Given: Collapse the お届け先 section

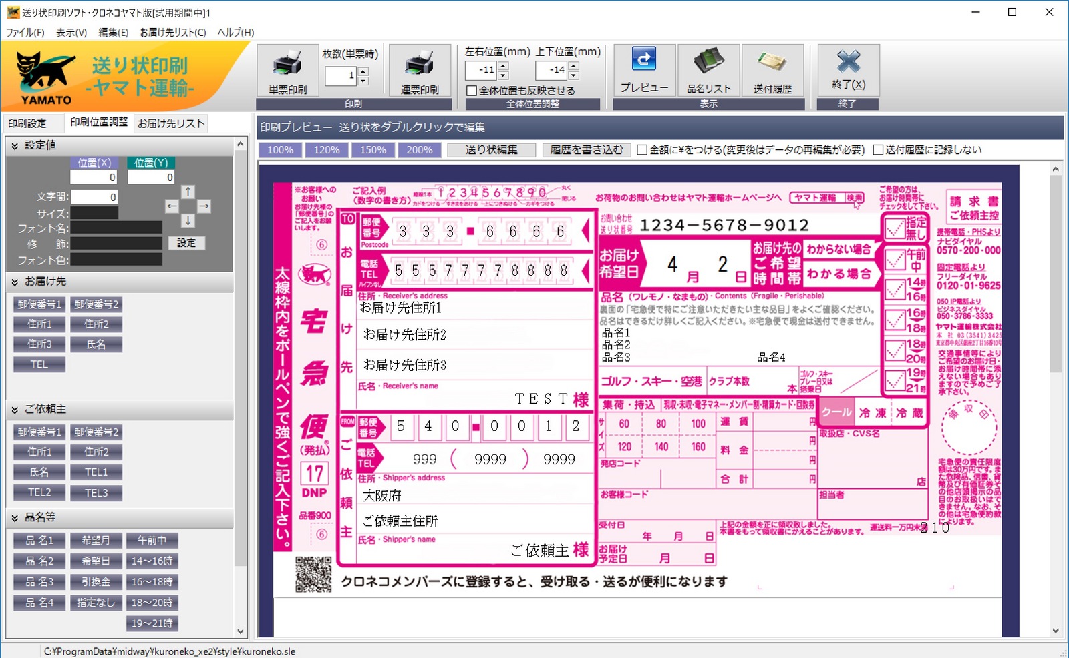Looking at the screenshot, I should point(15,282).
